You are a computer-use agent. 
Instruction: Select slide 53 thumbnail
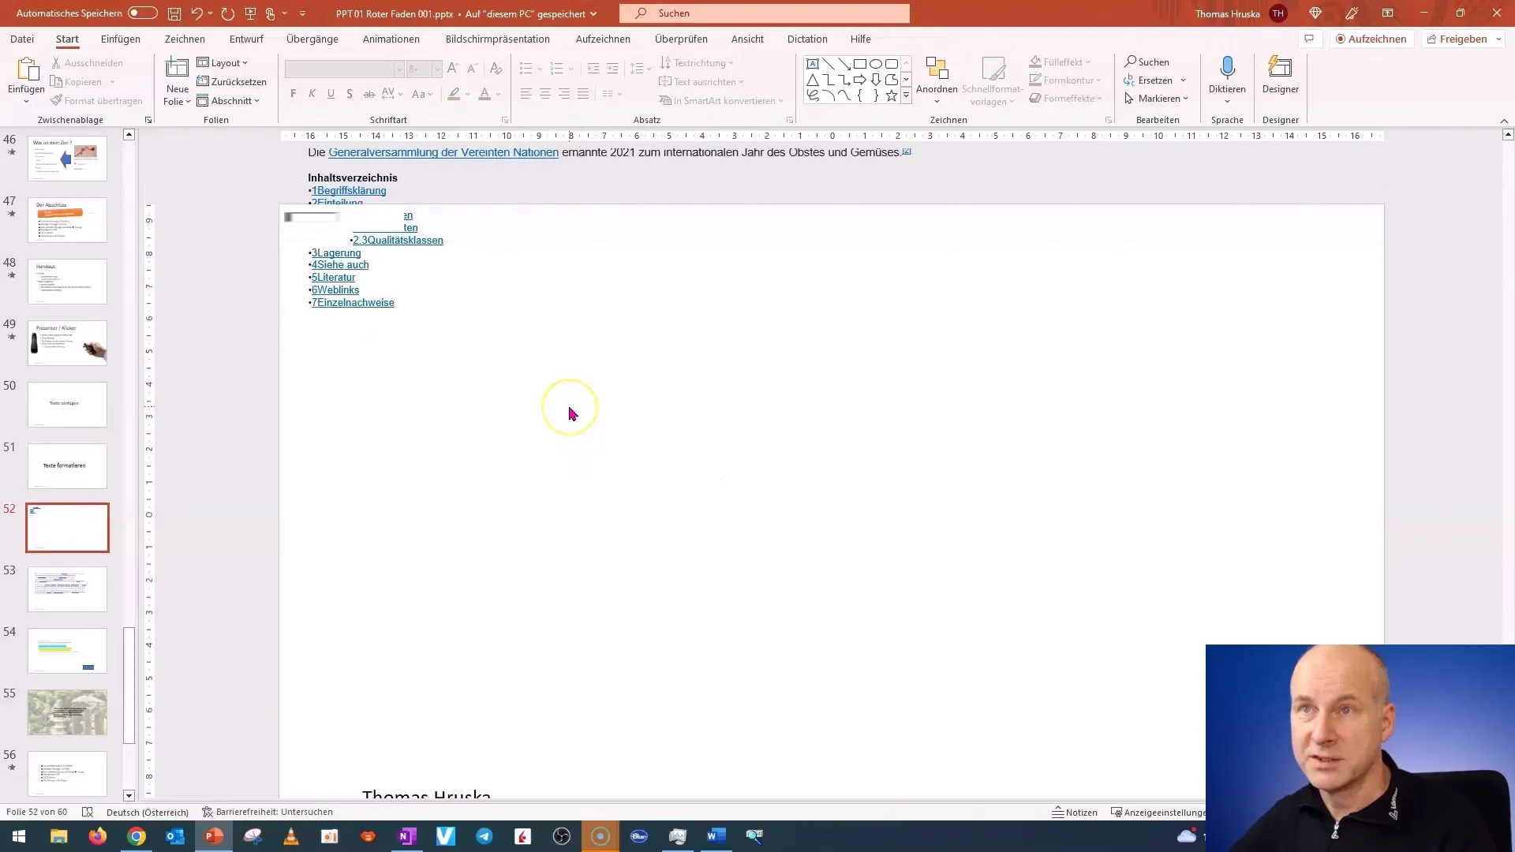(x=67, y=589)
